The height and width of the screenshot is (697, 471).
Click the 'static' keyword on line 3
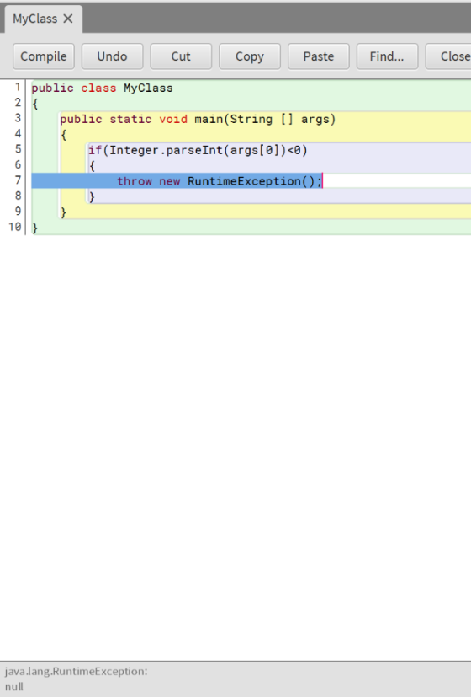click(x=130, y=119)
